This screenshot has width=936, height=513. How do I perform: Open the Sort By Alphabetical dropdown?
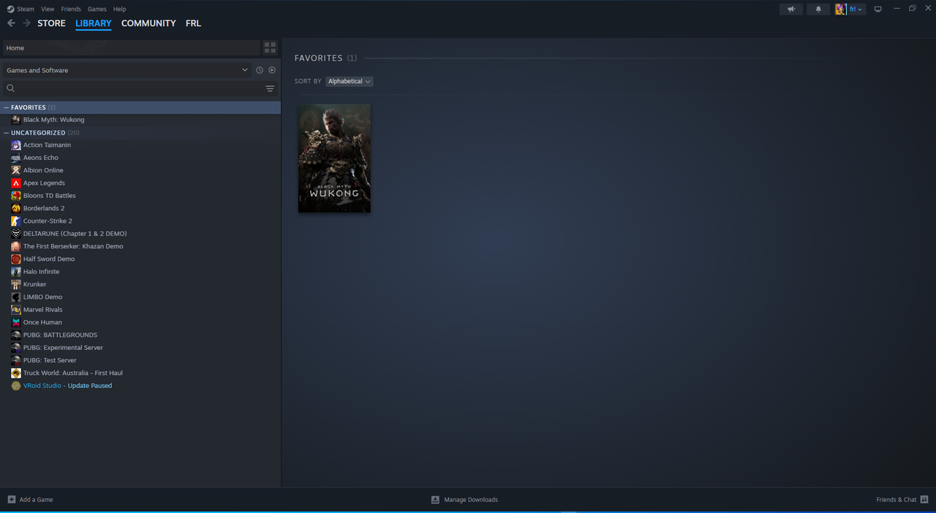350,81
